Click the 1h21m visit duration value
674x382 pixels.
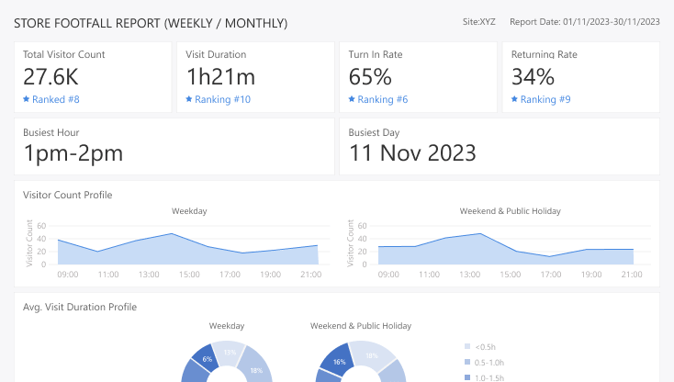pos(220,77)
